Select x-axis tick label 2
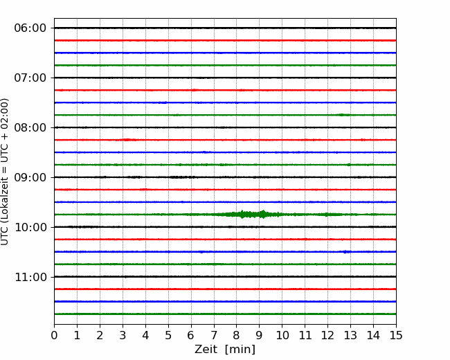 100,335
